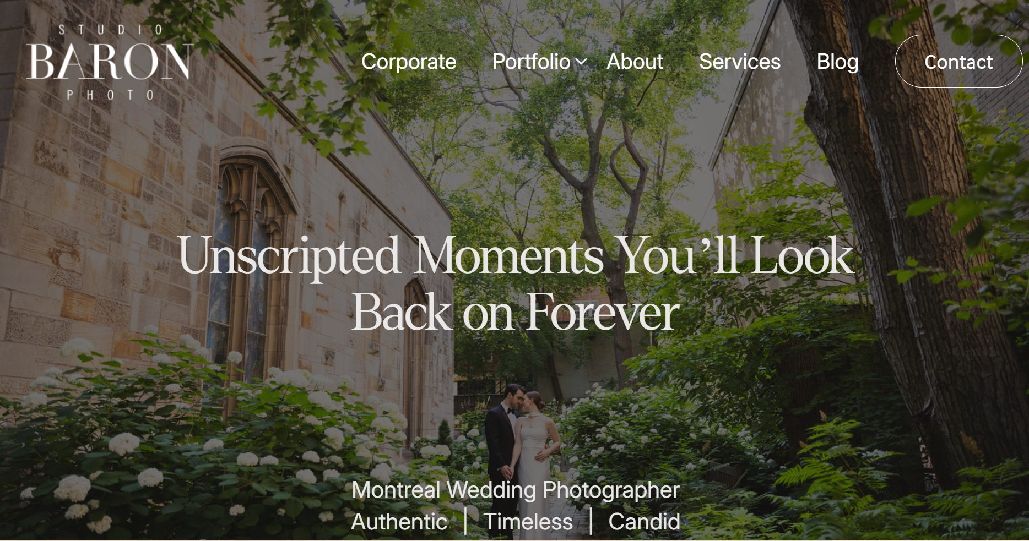The height and width of the screenshot is (541, 1029).
Task: Open the Services page
Action: pyautogui.click(x=740, y=62)
